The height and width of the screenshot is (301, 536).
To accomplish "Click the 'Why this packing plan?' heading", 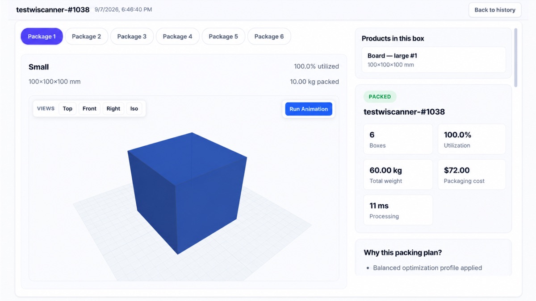I will [x=403, y=252].
